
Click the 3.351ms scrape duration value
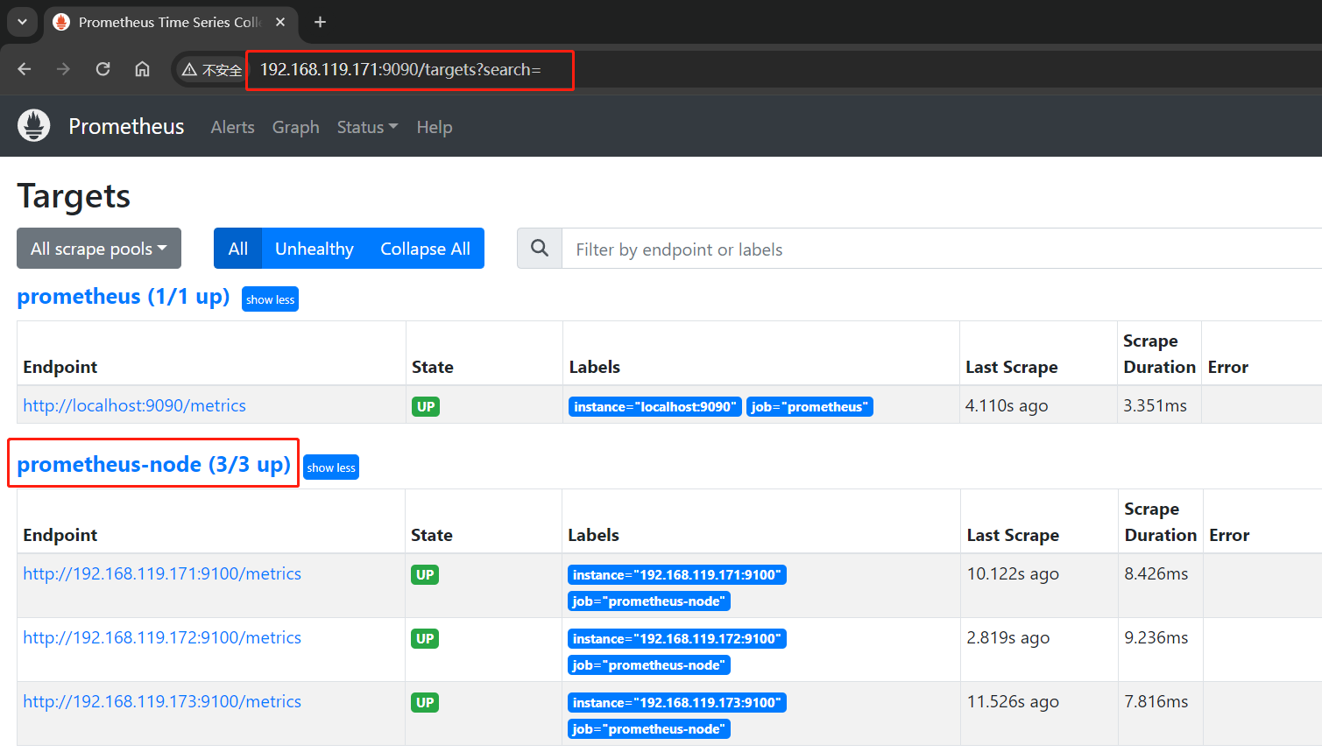click(1155, 405)
